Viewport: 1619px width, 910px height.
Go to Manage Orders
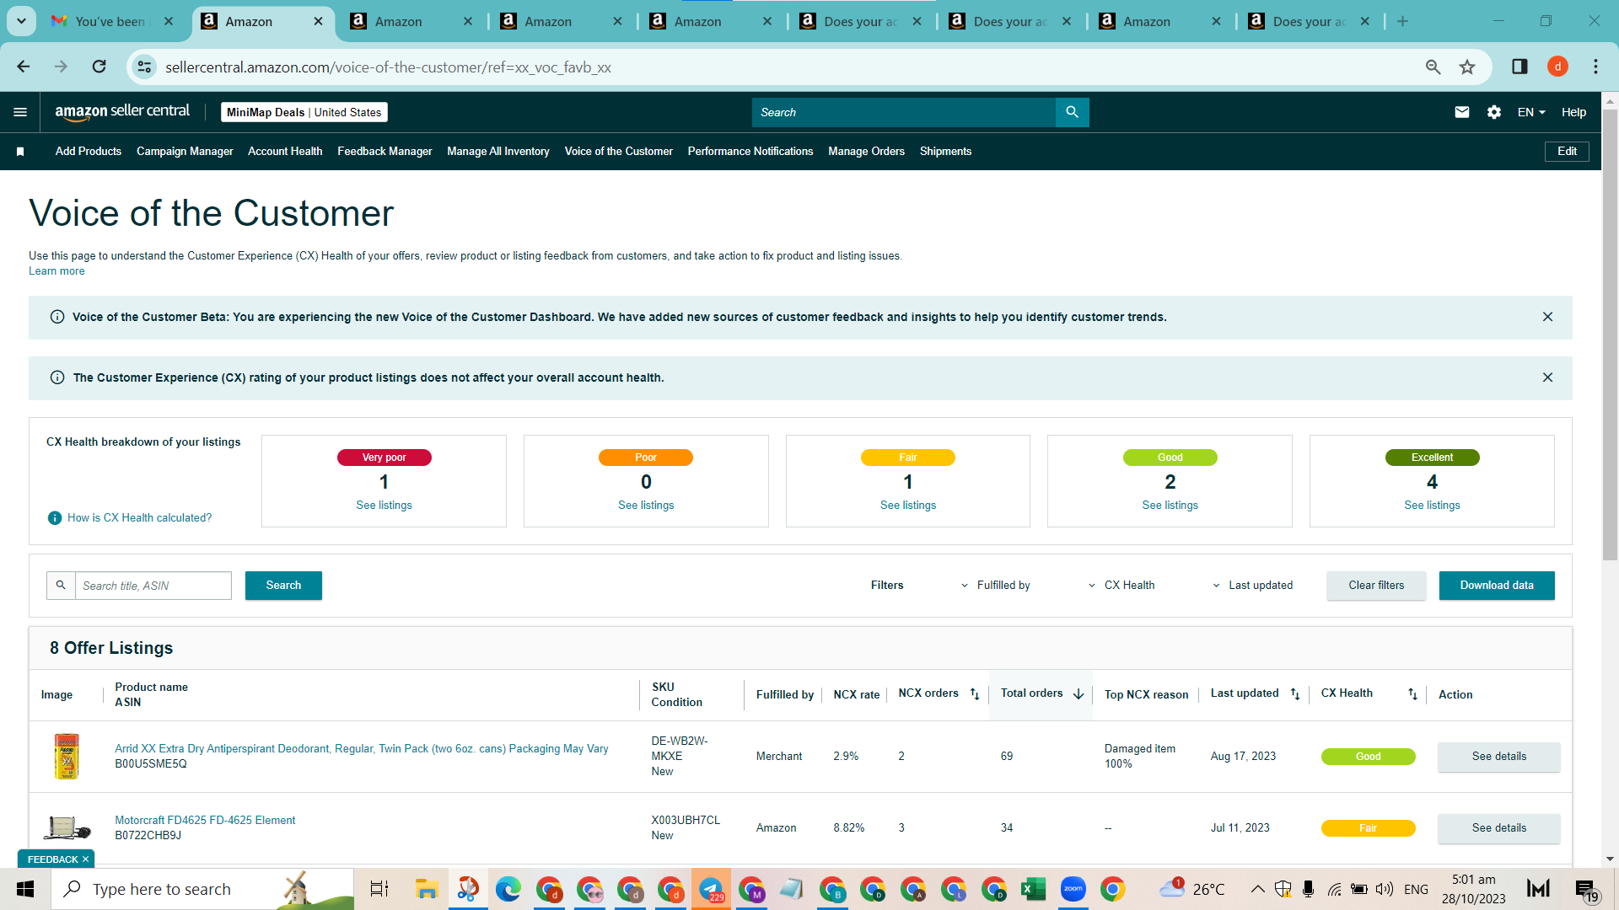click(x=866, y=152)
